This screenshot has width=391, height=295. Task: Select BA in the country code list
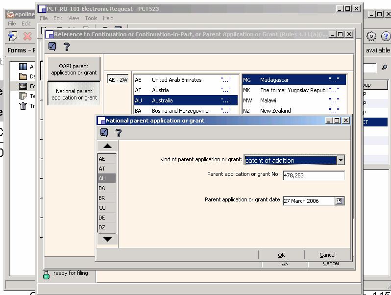pos(107,188)
